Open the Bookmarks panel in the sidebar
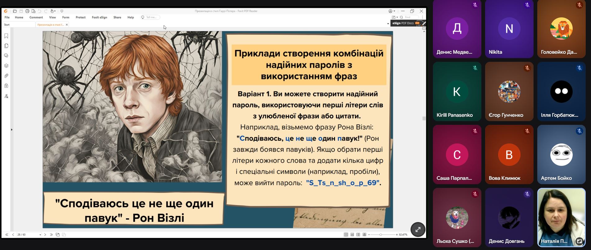Viewport: 591px width, 250px height. [6, 36]
